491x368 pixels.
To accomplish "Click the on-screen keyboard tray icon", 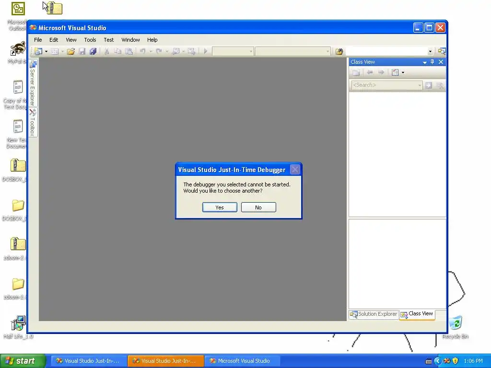I will (429, 361).
